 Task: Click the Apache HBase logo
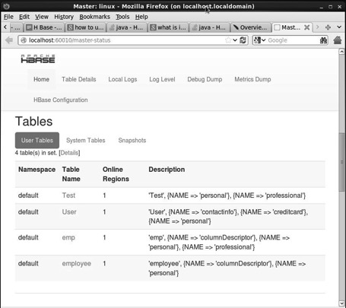coord(38,59)
